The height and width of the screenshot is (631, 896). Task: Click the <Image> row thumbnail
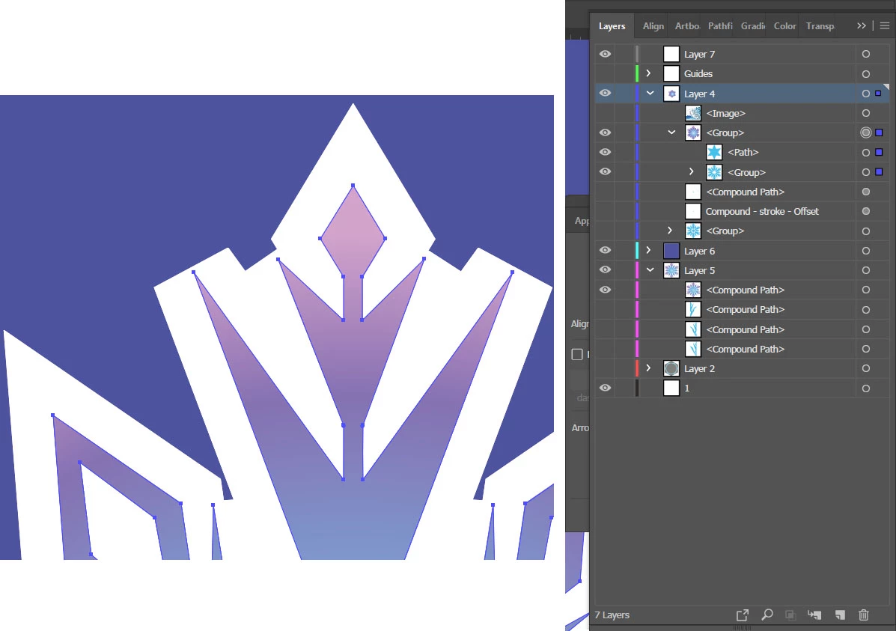[x=693, y=113]
